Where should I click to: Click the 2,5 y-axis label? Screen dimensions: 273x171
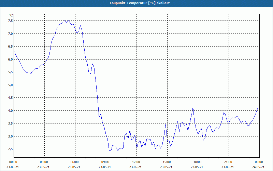pos(11,149)
